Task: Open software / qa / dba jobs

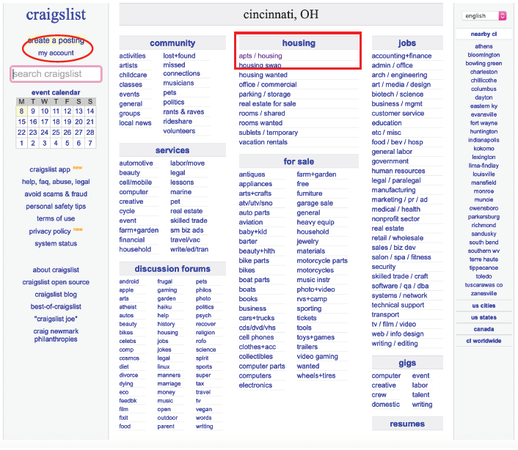Action: (x=400, y=286)
